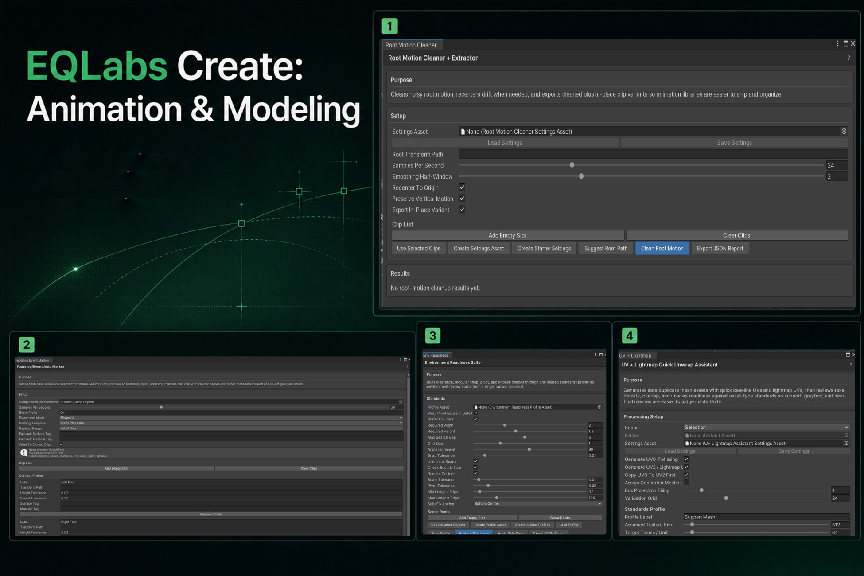Image resolution: width=864 pixels, height=576 pixels.
Task: Pick object for Sample Root field
Action: pos(401,402)
